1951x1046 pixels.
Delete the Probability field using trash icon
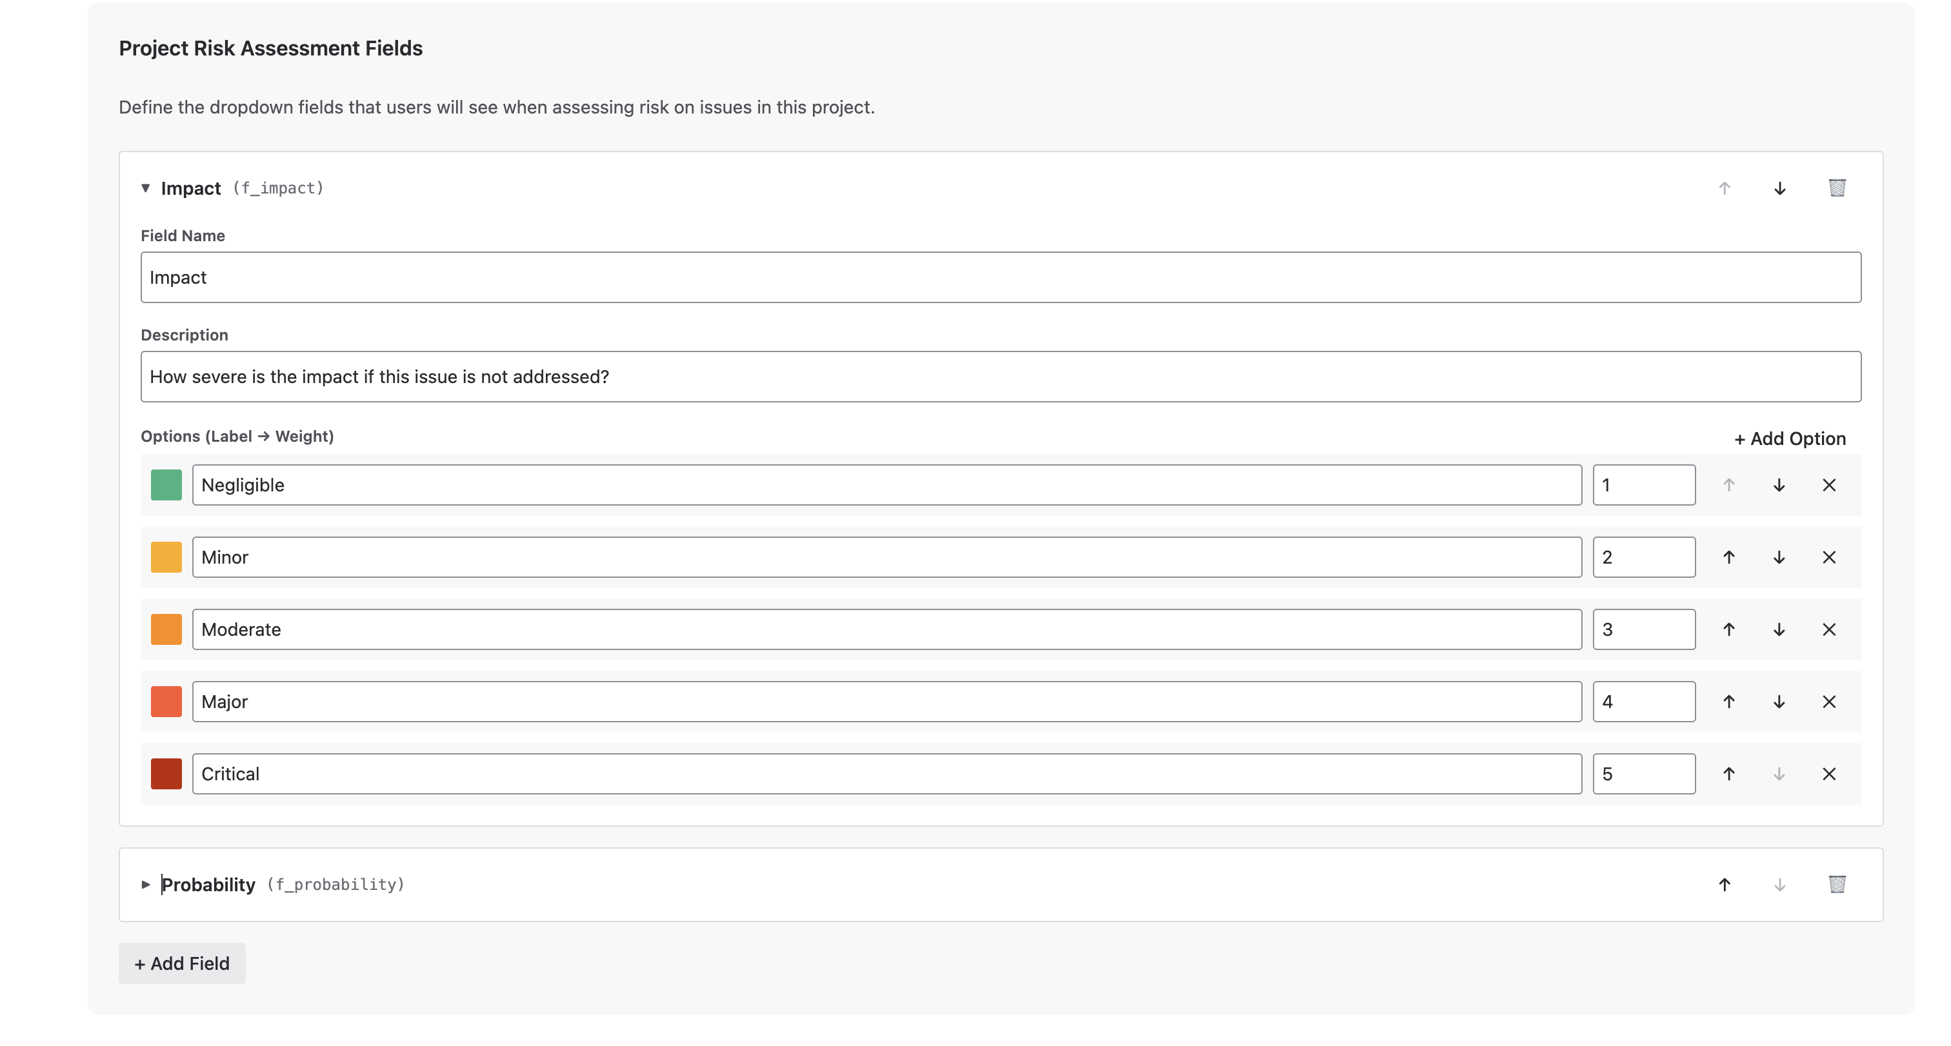tap(1837, 884)
